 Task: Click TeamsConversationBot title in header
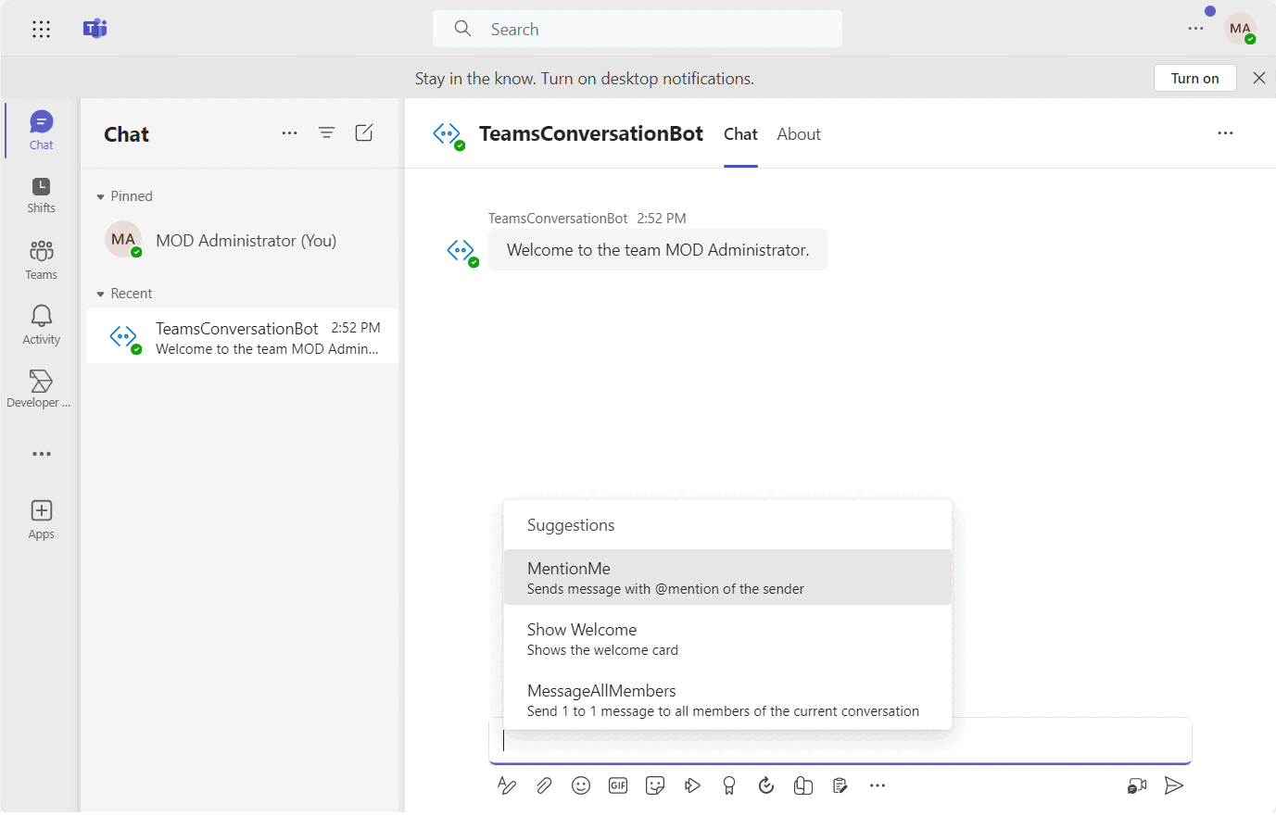pos(591,133)
